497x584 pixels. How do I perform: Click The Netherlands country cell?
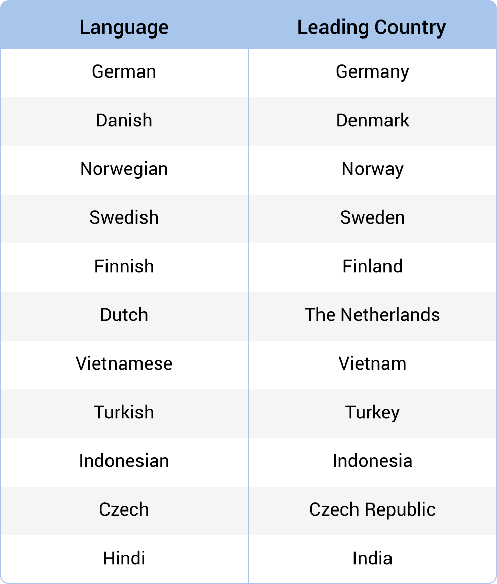tap(372, 315)
